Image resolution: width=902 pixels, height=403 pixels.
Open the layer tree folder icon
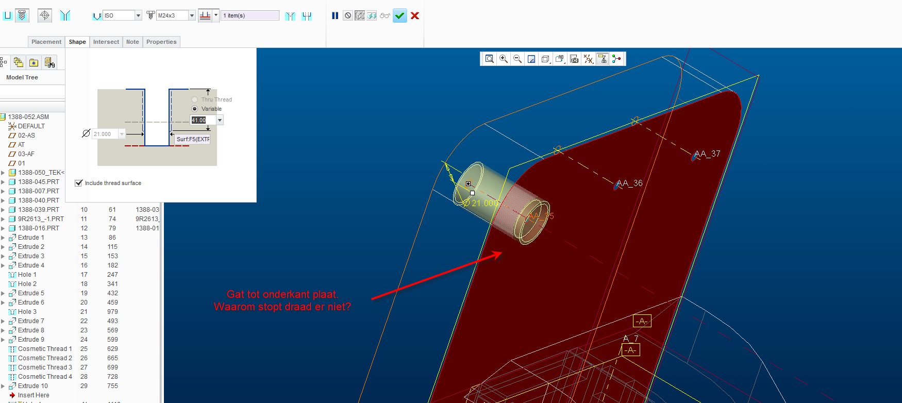click(19, 62)
